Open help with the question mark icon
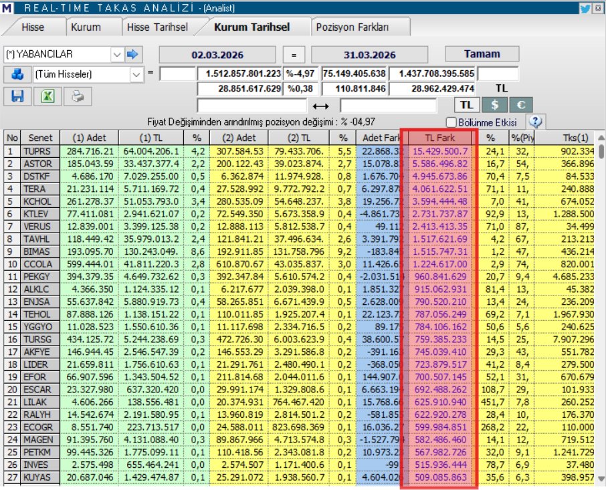Viewport: 606px width, 490px height. 535,122
